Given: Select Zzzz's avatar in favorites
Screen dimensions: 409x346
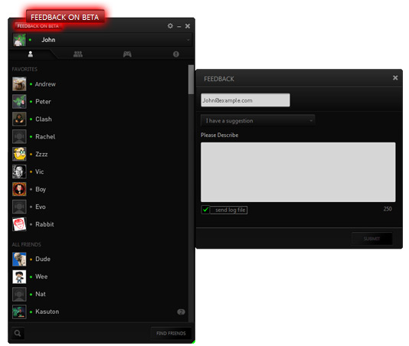Looking at the screenshot, I should click(x=19, y=154).
